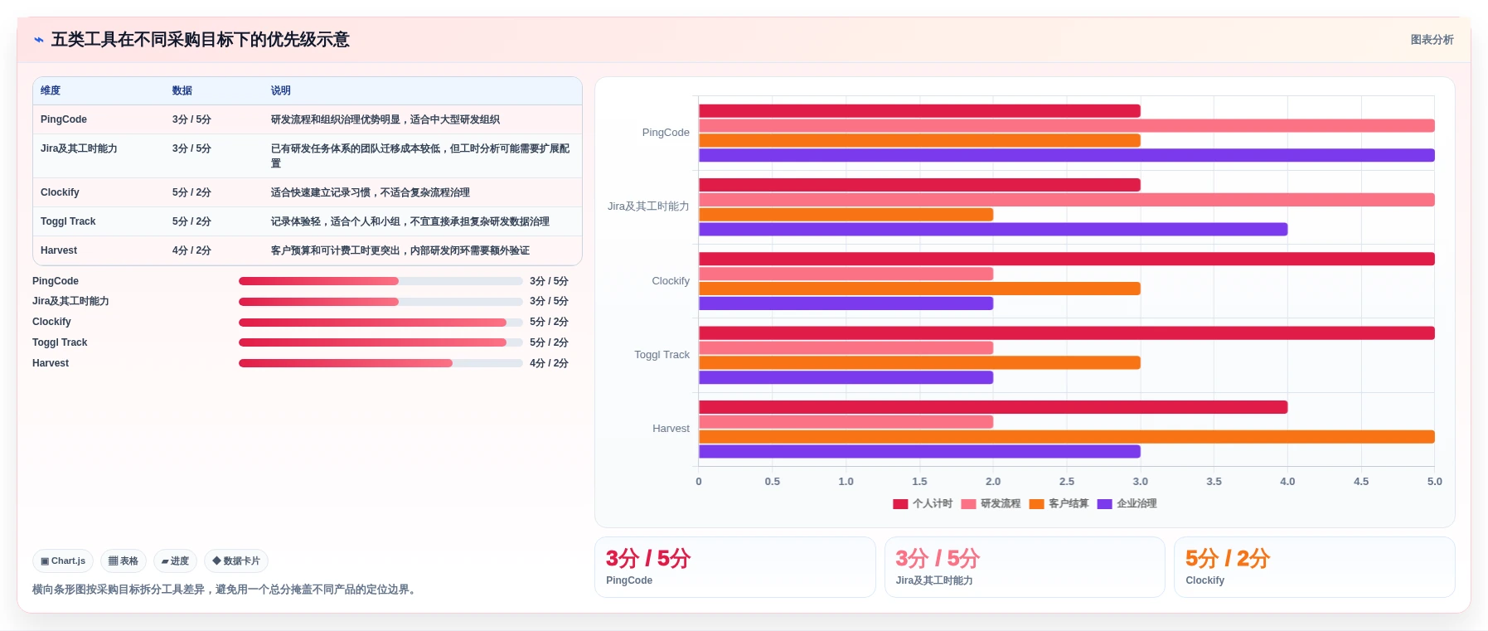Click Harvest's orange 客户结算 bar in chart
This screenshot has height=631, width=1488.
pyautogui.click(x=1067, y=437)
